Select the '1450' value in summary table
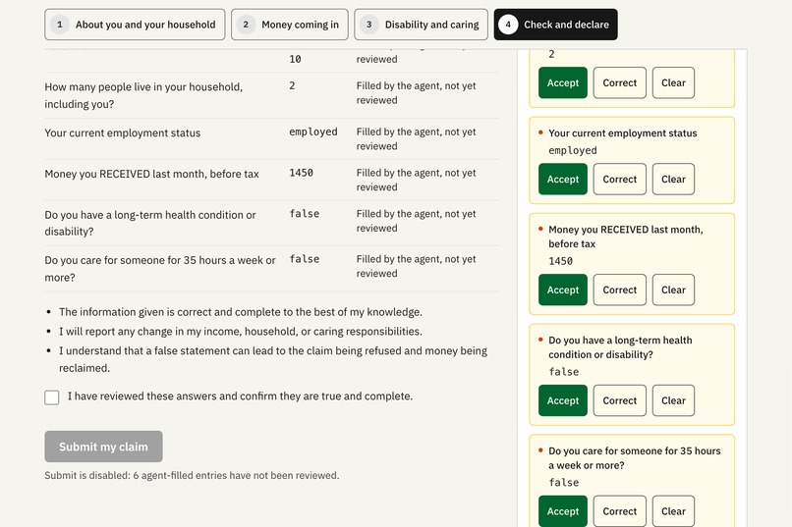 point(301,173)
